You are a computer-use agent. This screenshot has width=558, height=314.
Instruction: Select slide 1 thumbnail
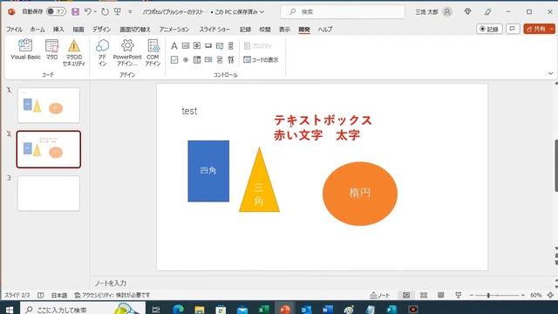click(49, 106)
